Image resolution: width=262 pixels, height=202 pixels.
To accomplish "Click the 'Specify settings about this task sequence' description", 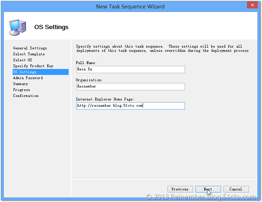I will [162, 48].
